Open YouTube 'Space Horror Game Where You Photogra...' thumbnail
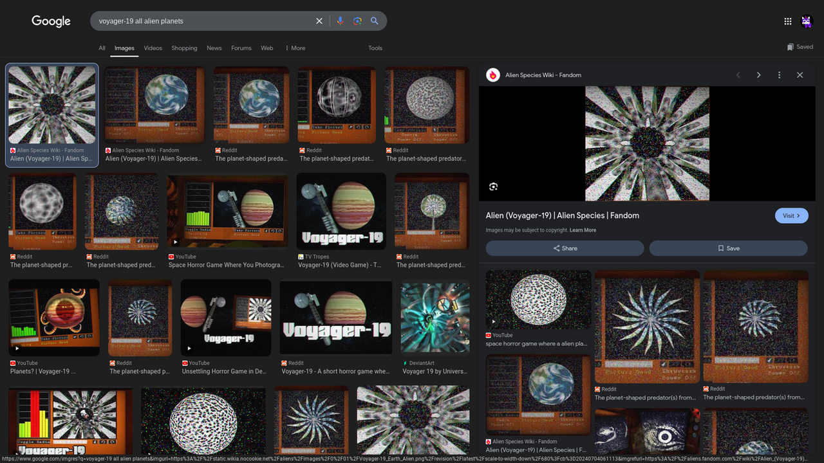This screenshot has width=824, height=463. coord(227,211)
